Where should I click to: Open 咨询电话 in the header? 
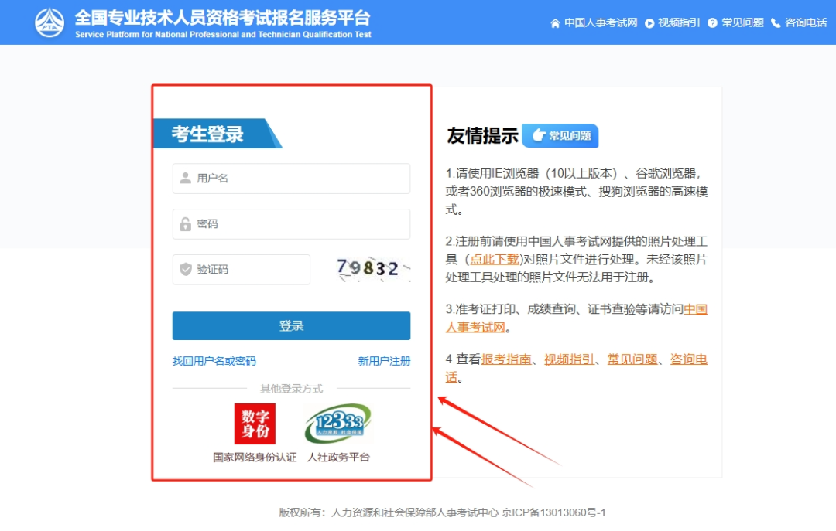(x=806, y=23)
